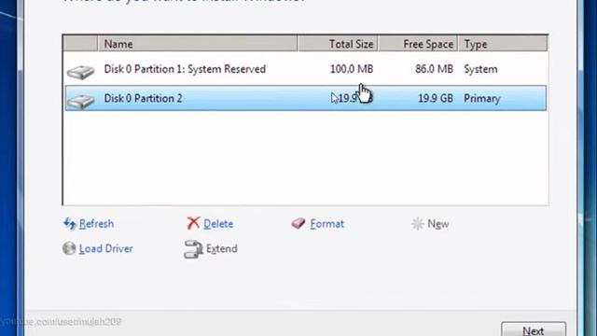Sort by the Type column header

(503, 44)
